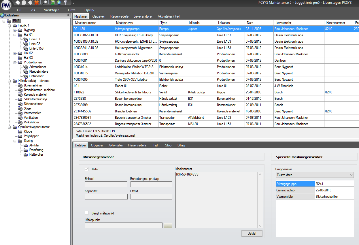
Task: Open the quick access toolbar customize arrow
Action: click(x=73, y=3)
